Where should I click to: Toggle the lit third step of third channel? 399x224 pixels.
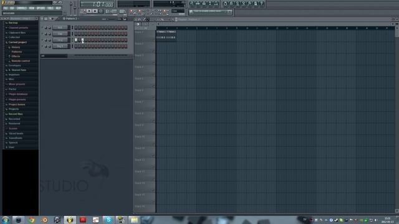(x=82, y=40)
